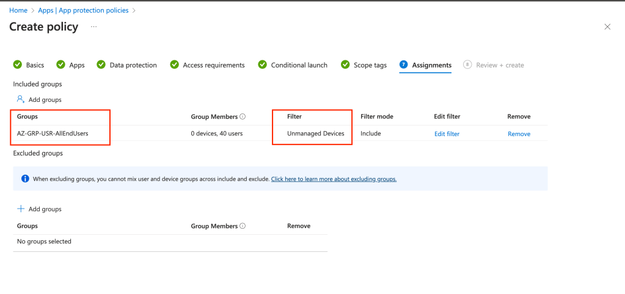
Task: Click the blue information icon in the banner
Action: point(25,179)
